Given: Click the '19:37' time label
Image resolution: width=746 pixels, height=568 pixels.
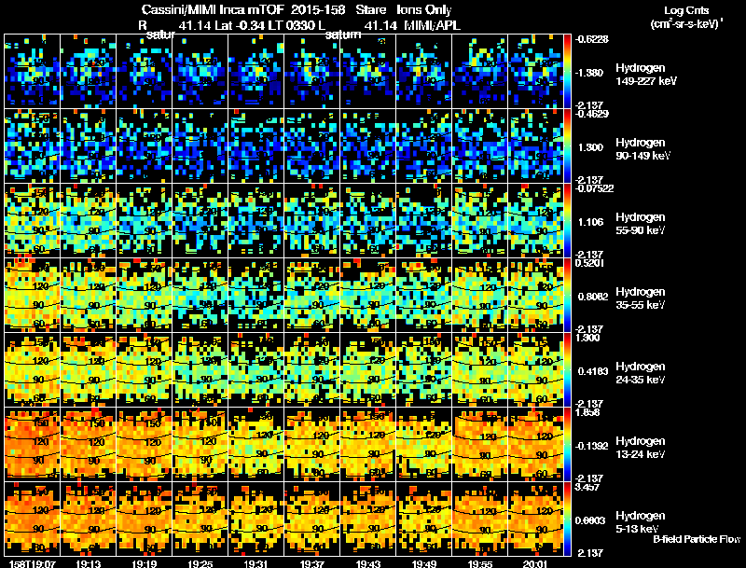Looking at the screenshot, I should coord(312,563).
